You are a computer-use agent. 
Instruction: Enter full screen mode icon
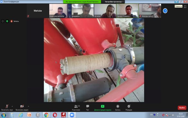(185, 7)
